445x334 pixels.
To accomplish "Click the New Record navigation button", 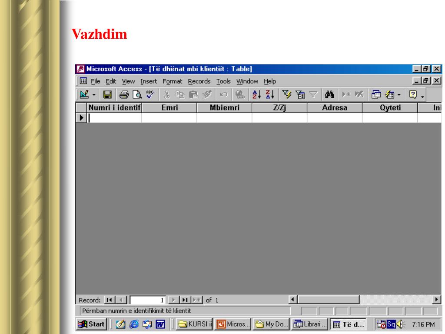I will pos(197,300).
